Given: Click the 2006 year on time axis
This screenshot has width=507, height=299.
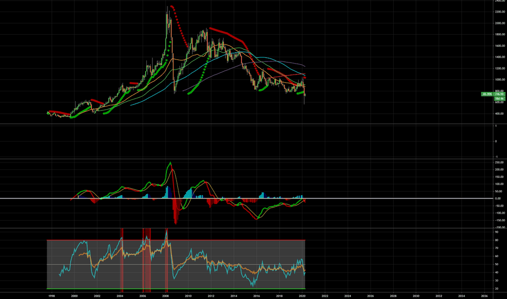Looking at the screenshot, I should click(143, 296).
